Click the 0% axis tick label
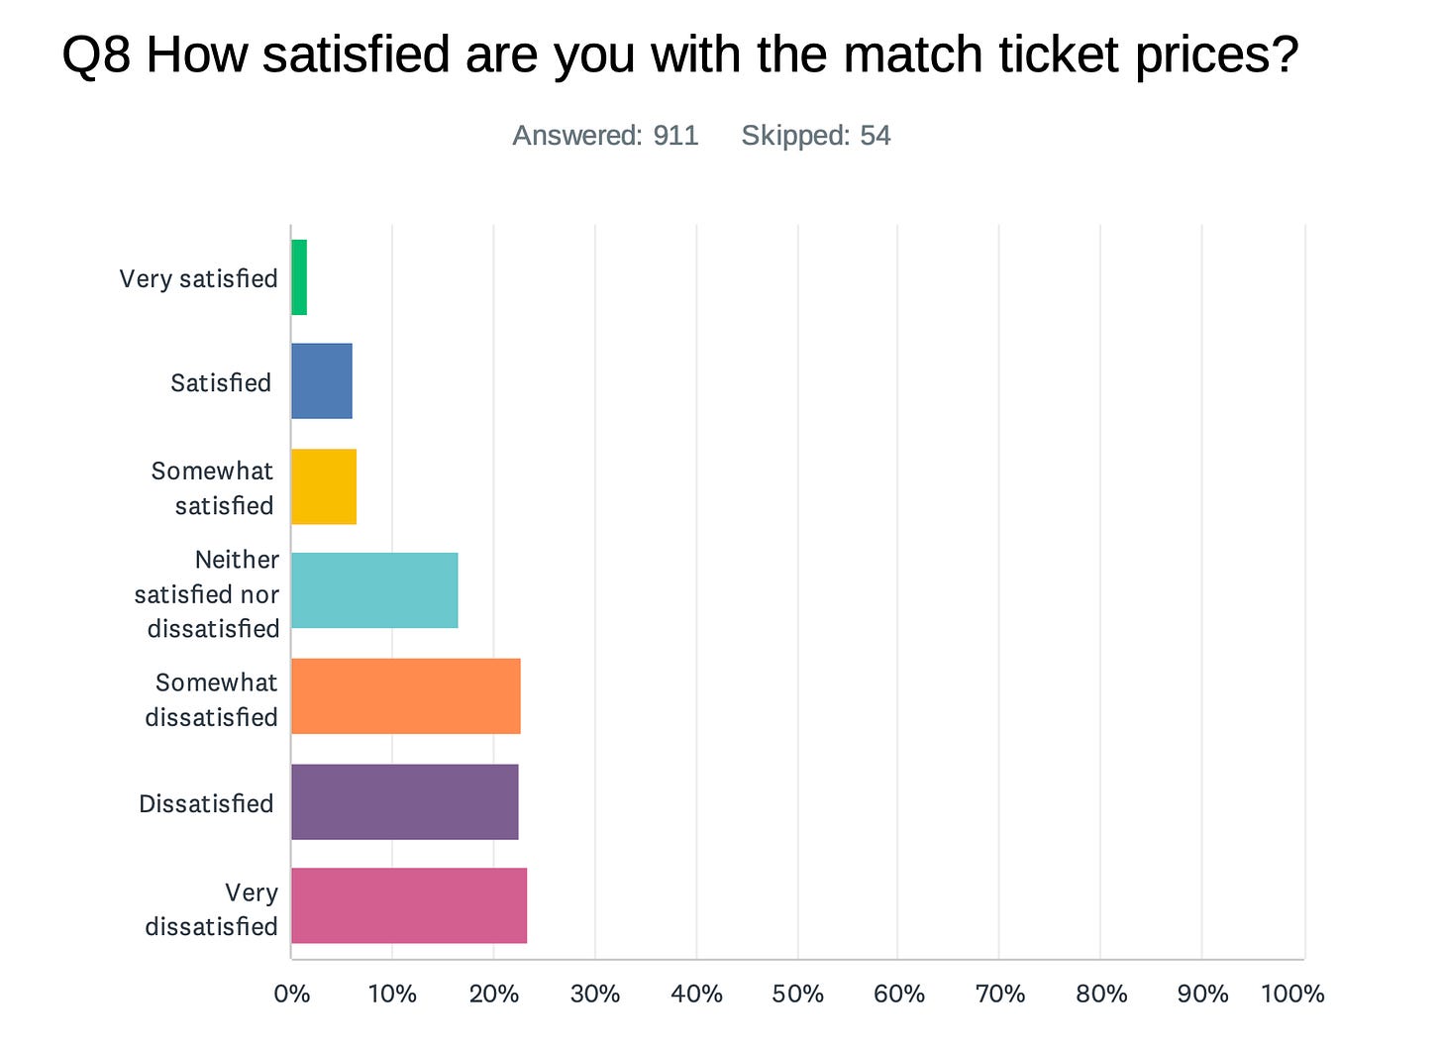This screenshot has height=1049, width=1442. click(291, 994)
